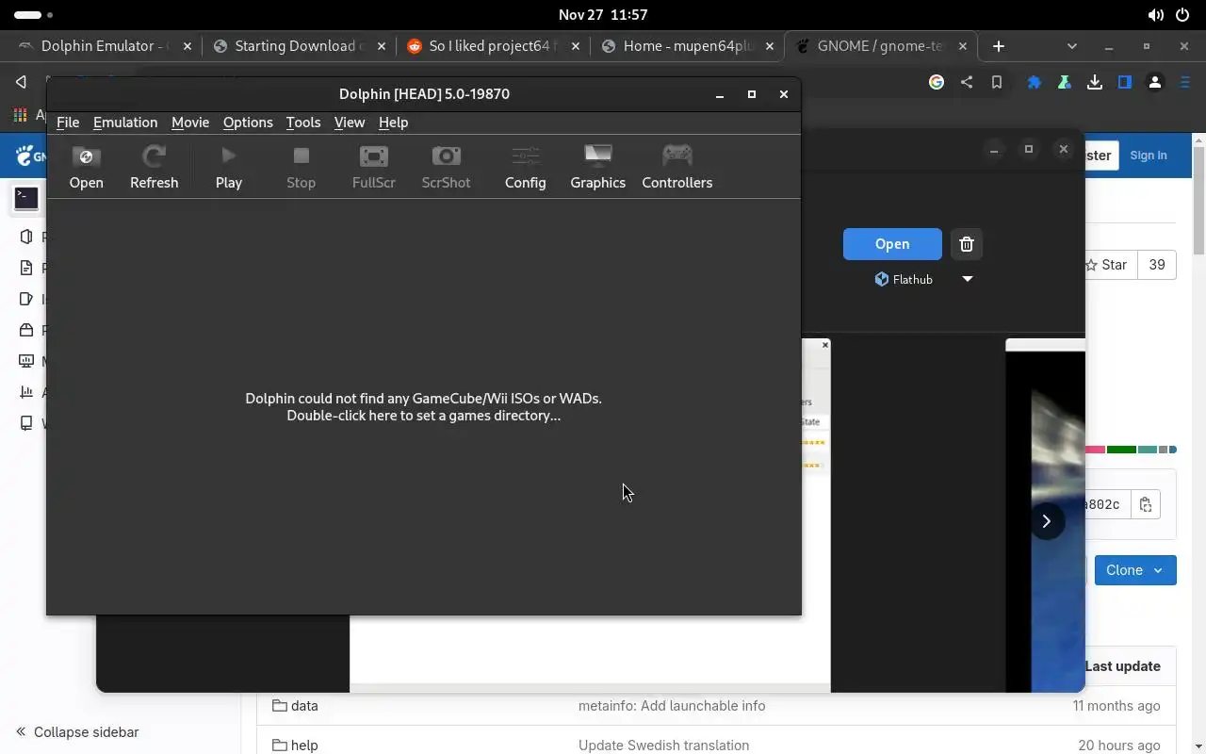This screenshot has height=754, width=1206.
Task: Go to next screenshot with right chevron
Action: click(x=1046, y=521)
